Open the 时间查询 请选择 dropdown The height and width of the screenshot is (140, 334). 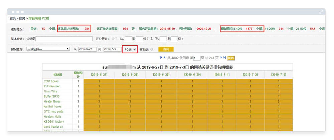tap(48, 49)
